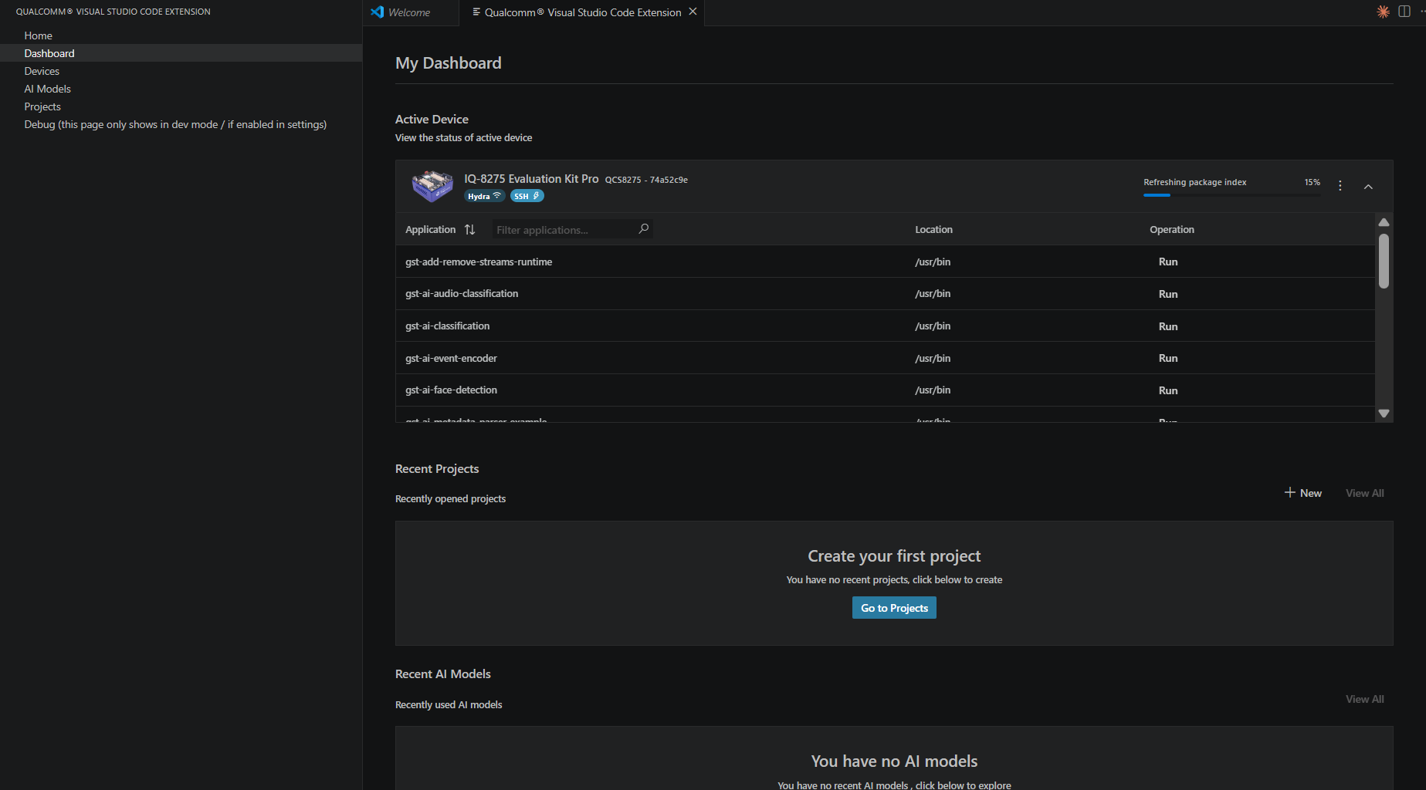Select the gst-ai-event-encoder row name
Viewport: 1426px width, 790px height.
451,359
